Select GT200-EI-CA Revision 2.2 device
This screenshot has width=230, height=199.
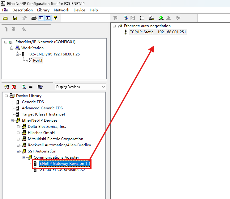(62, 170)
